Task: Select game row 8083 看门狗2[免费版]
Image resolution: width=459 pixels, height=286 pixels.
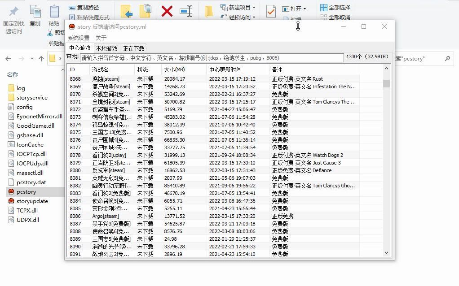Action: pyautogui.click(x=225, y=193)
